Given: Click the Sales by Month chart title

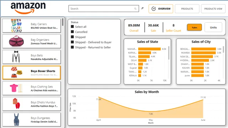Looking at the screenshot, I should 147,92.
